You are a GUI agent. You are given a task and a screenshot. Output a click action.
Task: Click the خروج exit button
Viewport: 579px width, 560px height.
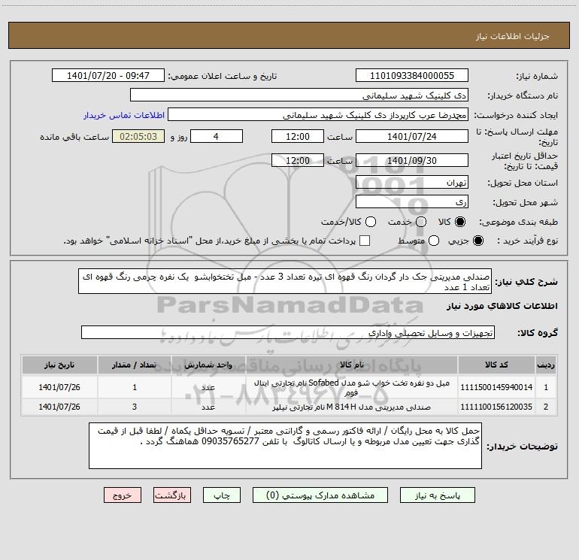[123, 495]
